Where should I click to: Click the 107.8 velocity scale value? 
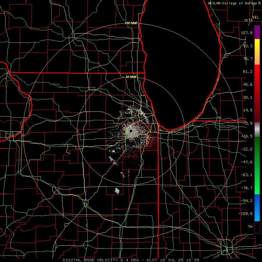point(247,33)
